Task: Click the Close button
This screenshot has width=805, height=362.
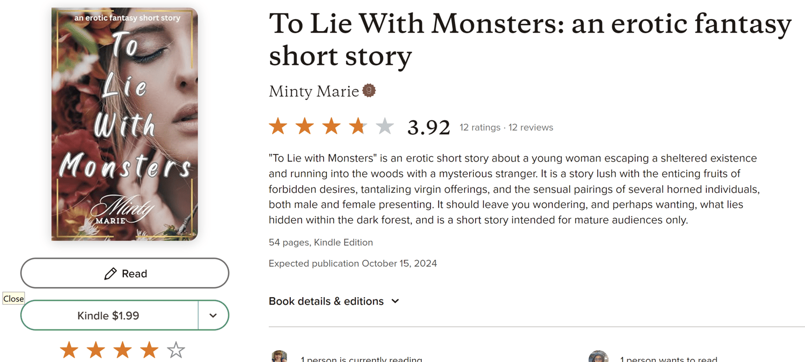Action: pos(13,298)
